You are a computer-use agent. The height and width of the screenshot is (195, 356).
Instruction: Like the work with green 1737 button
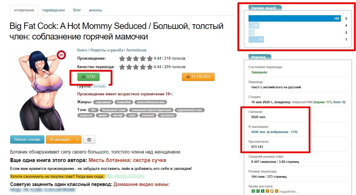click(88, 77)
